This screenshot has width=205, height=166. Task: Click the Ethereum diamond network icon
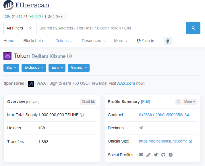[x=168, y=41]
